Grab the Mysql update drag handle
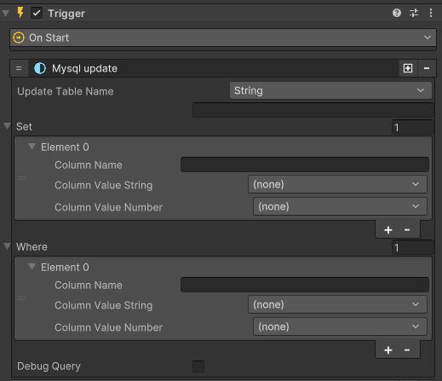 click(19, 68)
